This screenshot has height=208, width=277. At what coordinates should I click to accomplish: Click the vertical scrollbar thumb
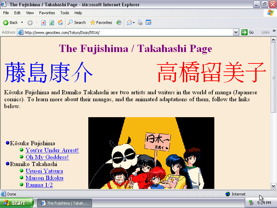pyautogui.click(x=273, y=77)
